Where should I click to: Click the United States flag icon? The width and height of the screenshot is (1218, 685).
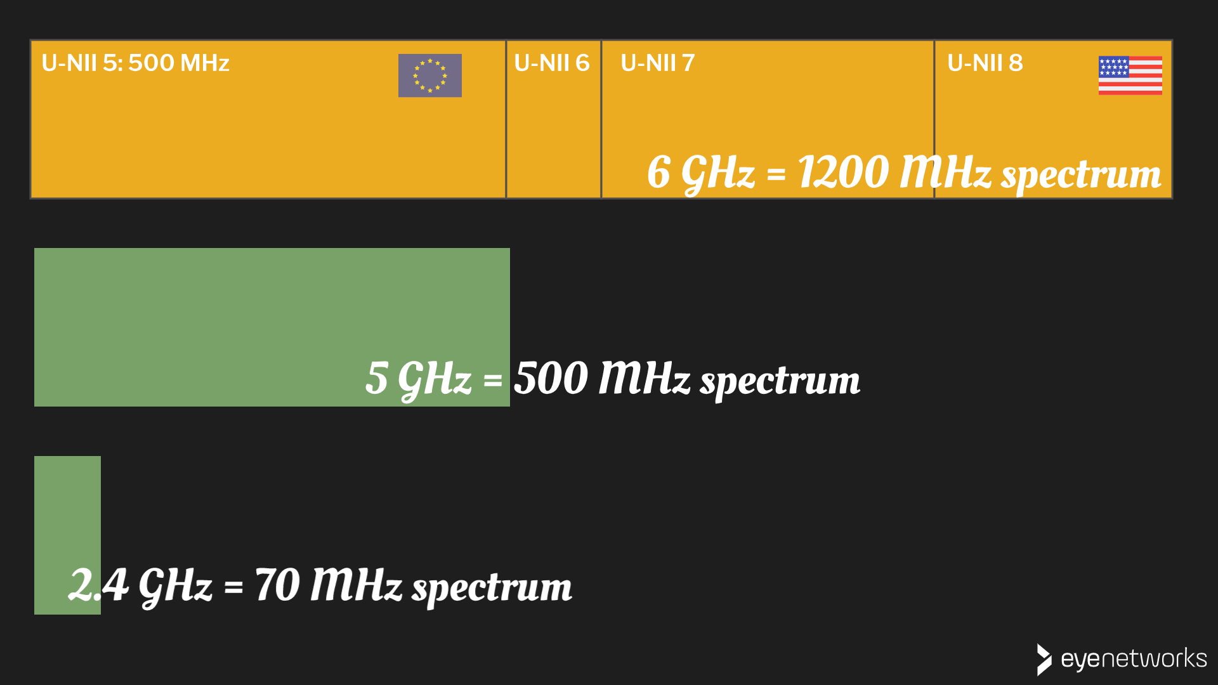1130,75
